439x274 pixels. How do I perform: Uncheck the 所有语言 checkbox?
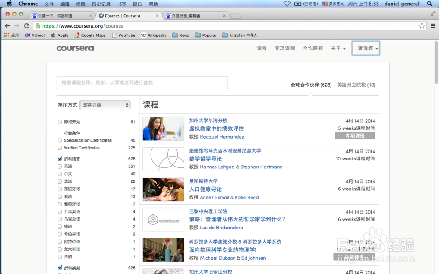60,159
